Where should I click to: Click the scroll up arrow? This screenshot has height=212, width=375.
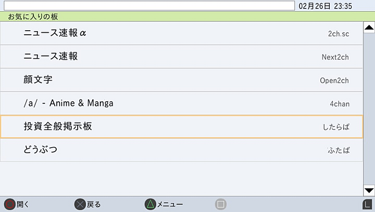369,28
